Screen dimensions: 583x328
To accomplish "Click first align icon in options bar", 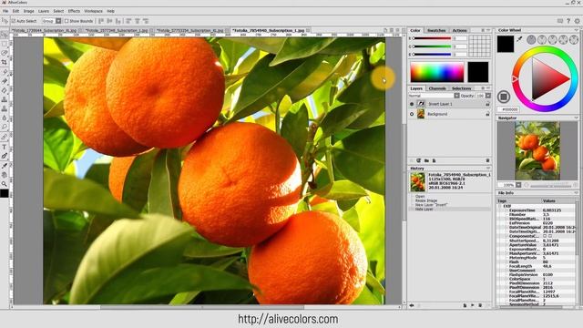I will pyautogui.click(x=101, y=21).
